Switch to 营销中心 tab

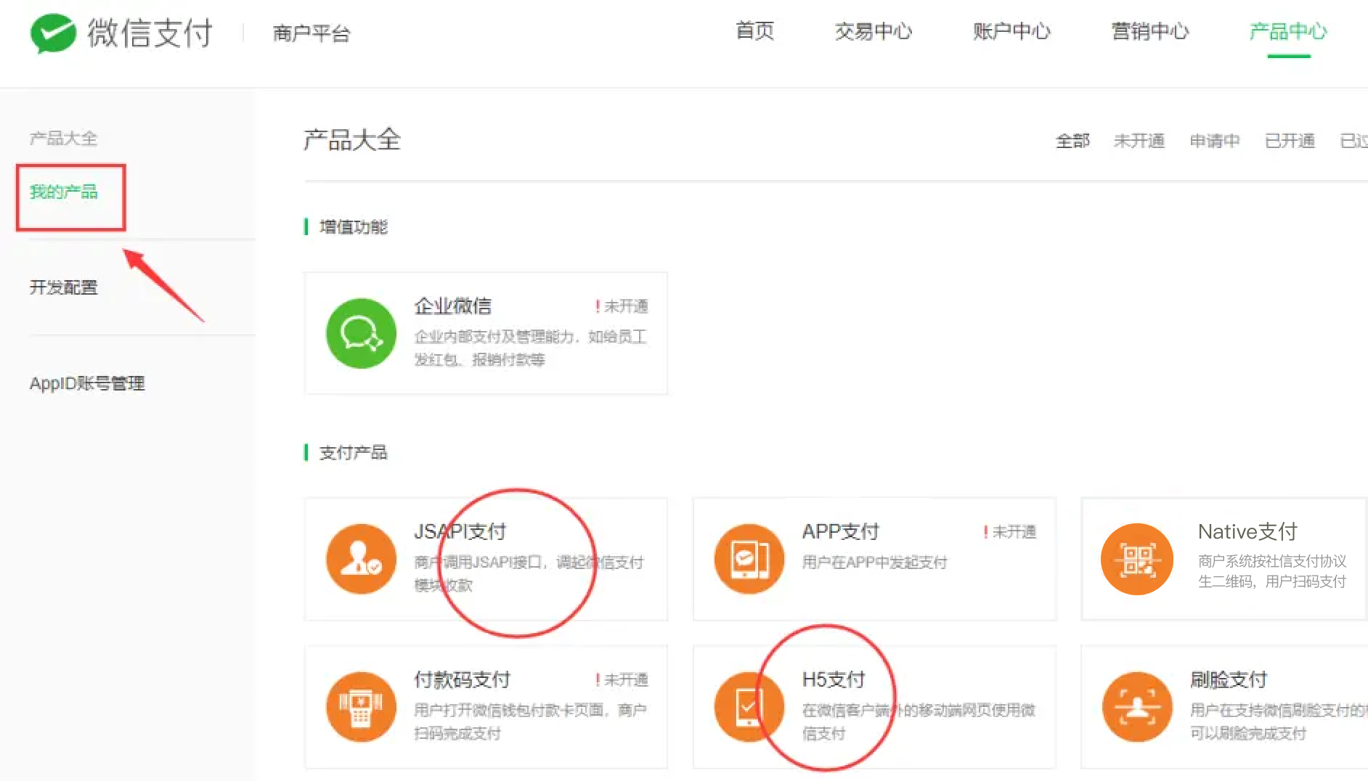click(x=1150, y=31)
